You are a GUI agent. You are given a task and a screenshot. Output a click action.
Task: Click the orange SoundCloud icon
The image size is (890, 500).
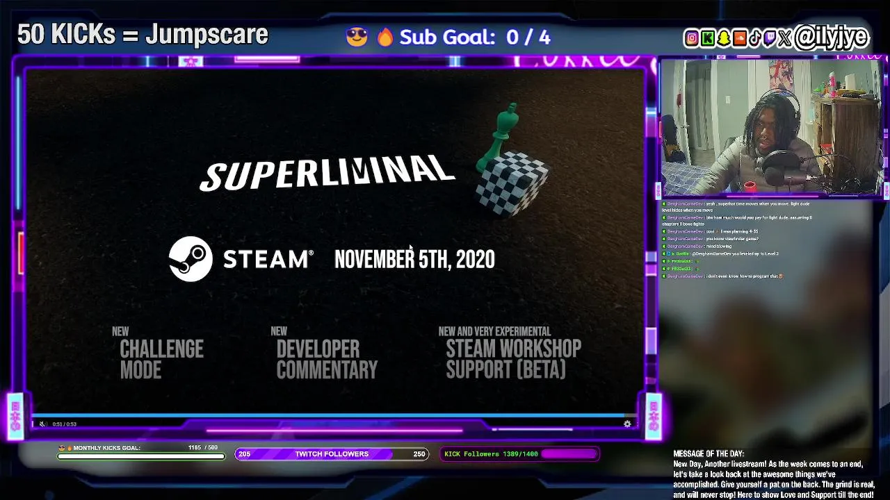click(x=739, y=39)
